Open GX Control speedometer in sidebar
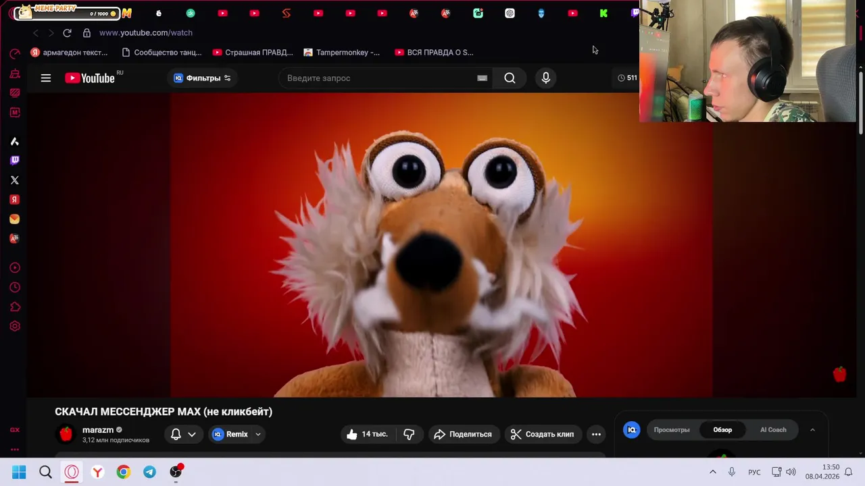This screenshot has width=865, height=486. point(15,54)
